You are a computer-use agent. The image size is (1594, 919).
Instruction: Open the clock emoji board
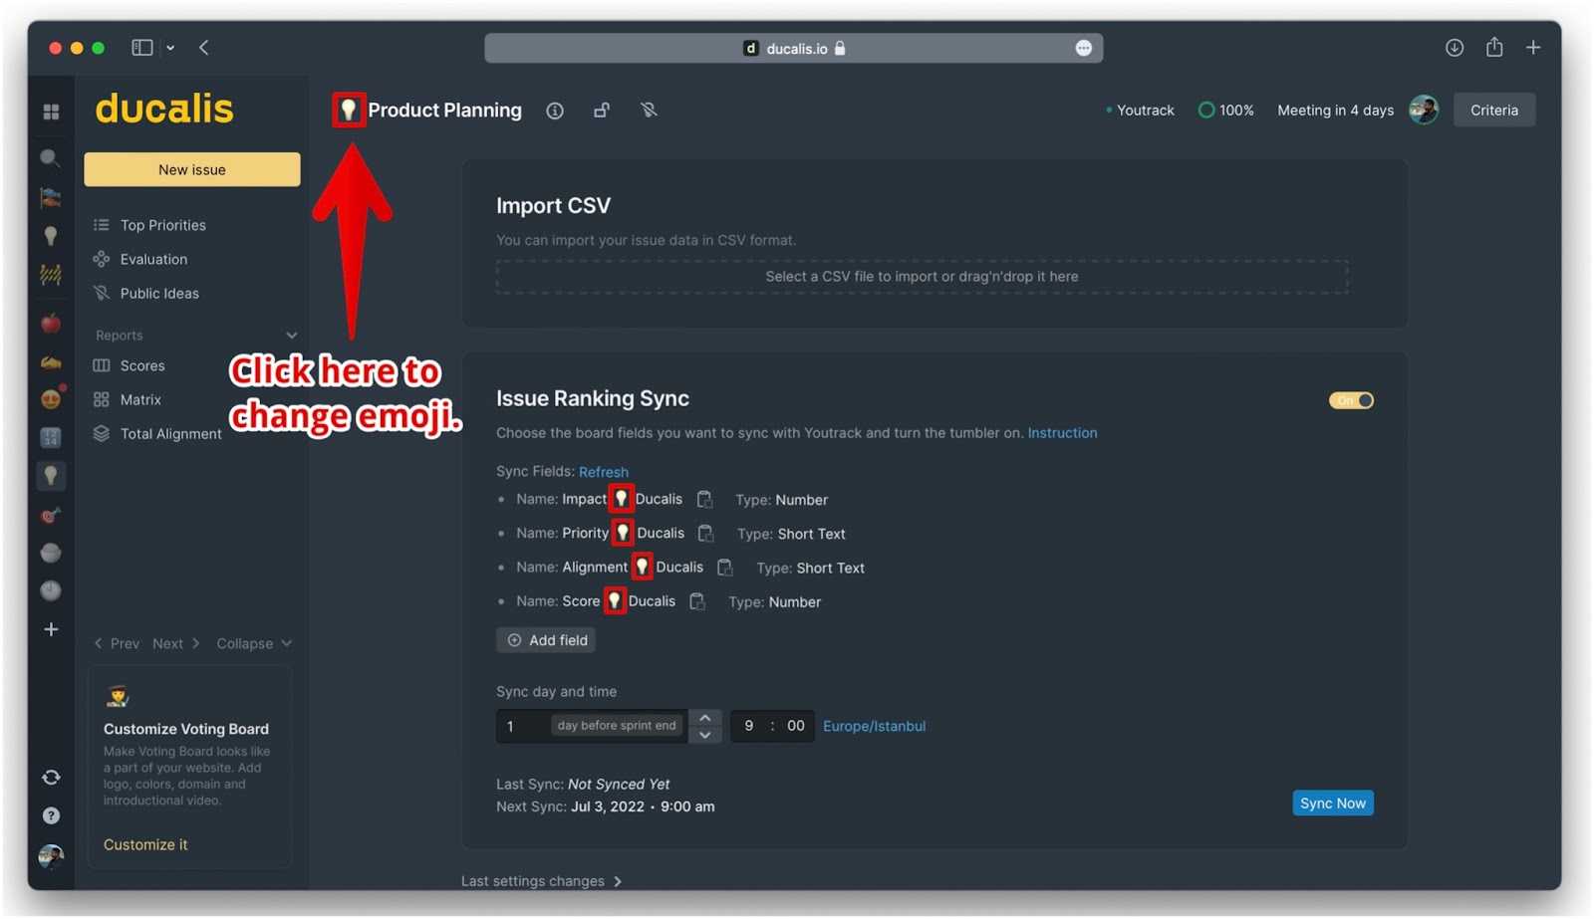coord(51,590)
